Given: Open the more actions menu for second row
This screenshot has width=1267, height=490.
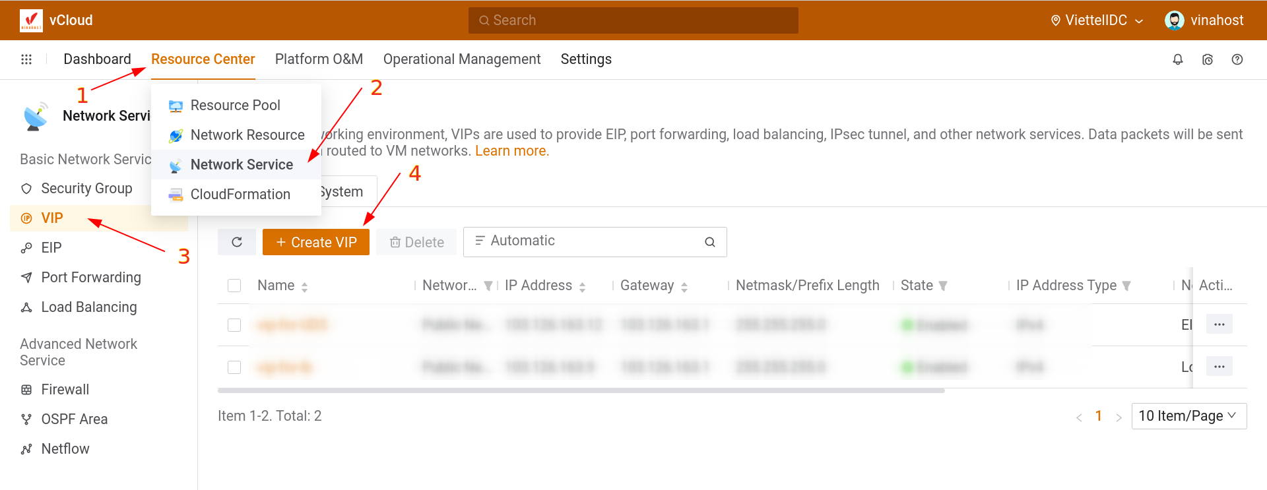Looking at the screenshot, I should 1219,367.
